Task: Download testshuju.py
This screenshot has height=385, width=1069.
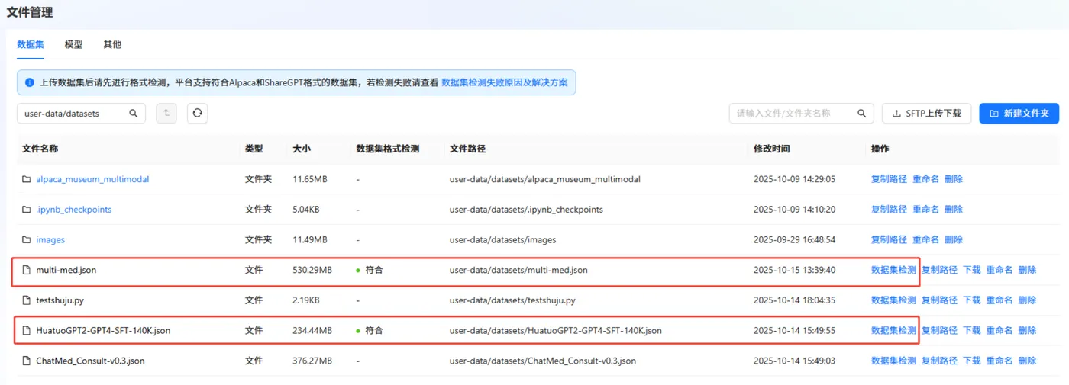Action: 971,300
